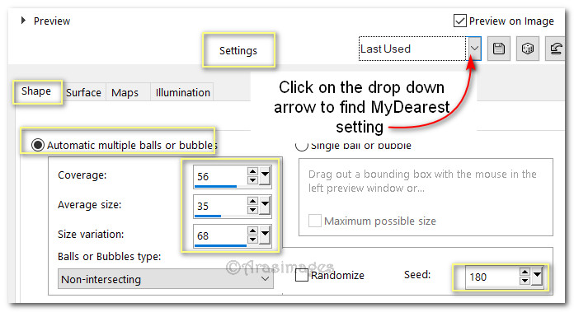Click the Coverage blue slider bar

(215, 186)
